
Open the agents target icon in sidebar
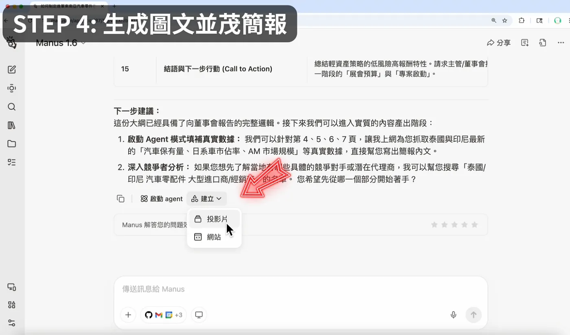pyautogui.click(x=12, y=88)
